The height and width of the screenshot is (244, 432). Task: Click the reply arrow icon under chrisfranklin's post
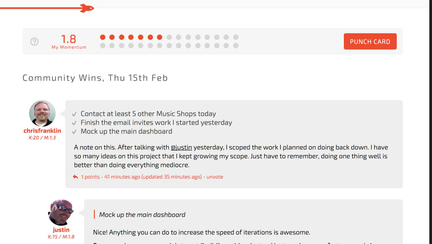pyautogui.click(x=76, y=177)
